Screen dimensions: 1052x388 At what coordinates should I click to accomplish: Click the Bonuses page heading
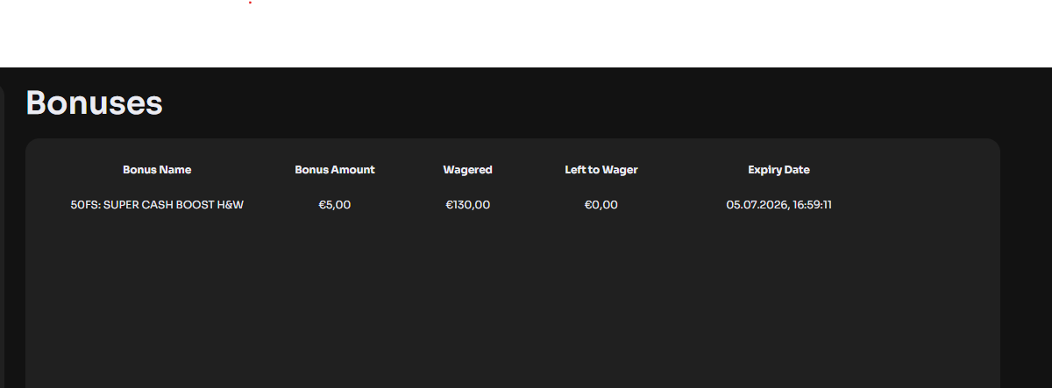(x=95, y=103)
